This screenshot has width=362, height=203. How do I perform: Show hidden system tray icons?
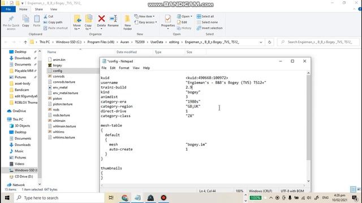tap(271, 198)
